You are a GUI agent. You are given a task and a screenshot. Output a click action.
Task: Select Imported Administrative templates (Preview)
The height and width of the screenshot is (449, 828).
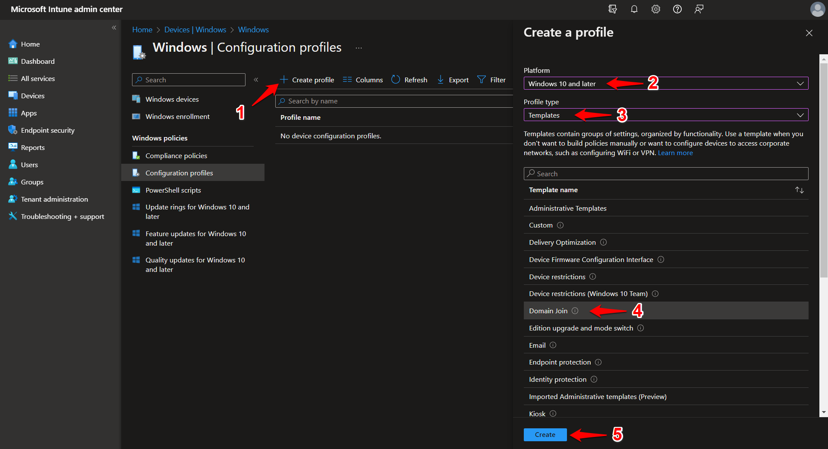tap(665, 396)
